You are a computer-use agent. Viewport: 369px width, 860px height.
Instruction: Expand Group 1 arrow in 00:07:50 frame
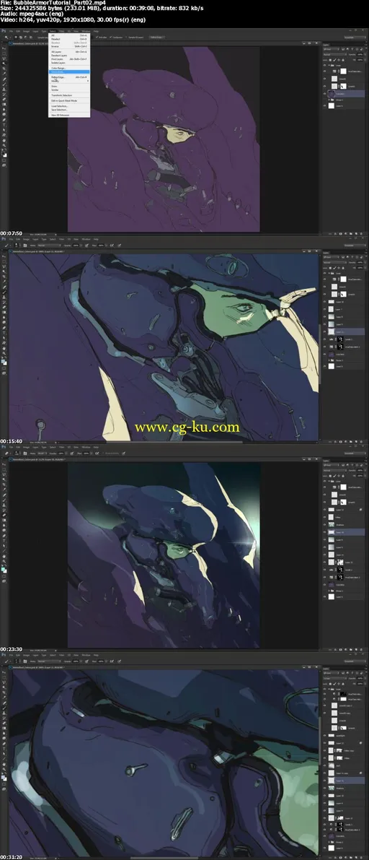(329, 100)
